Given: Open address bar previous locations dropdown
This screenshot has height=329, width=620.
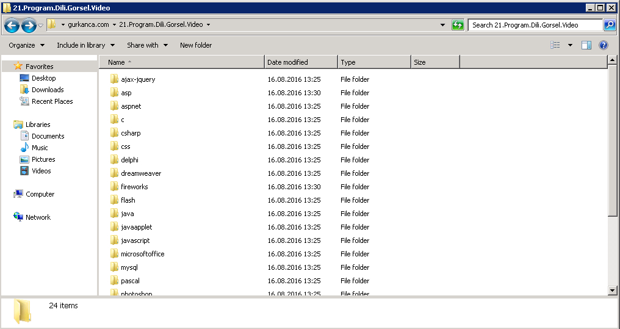Looking at the screenshot, I should tap(442, 25).
